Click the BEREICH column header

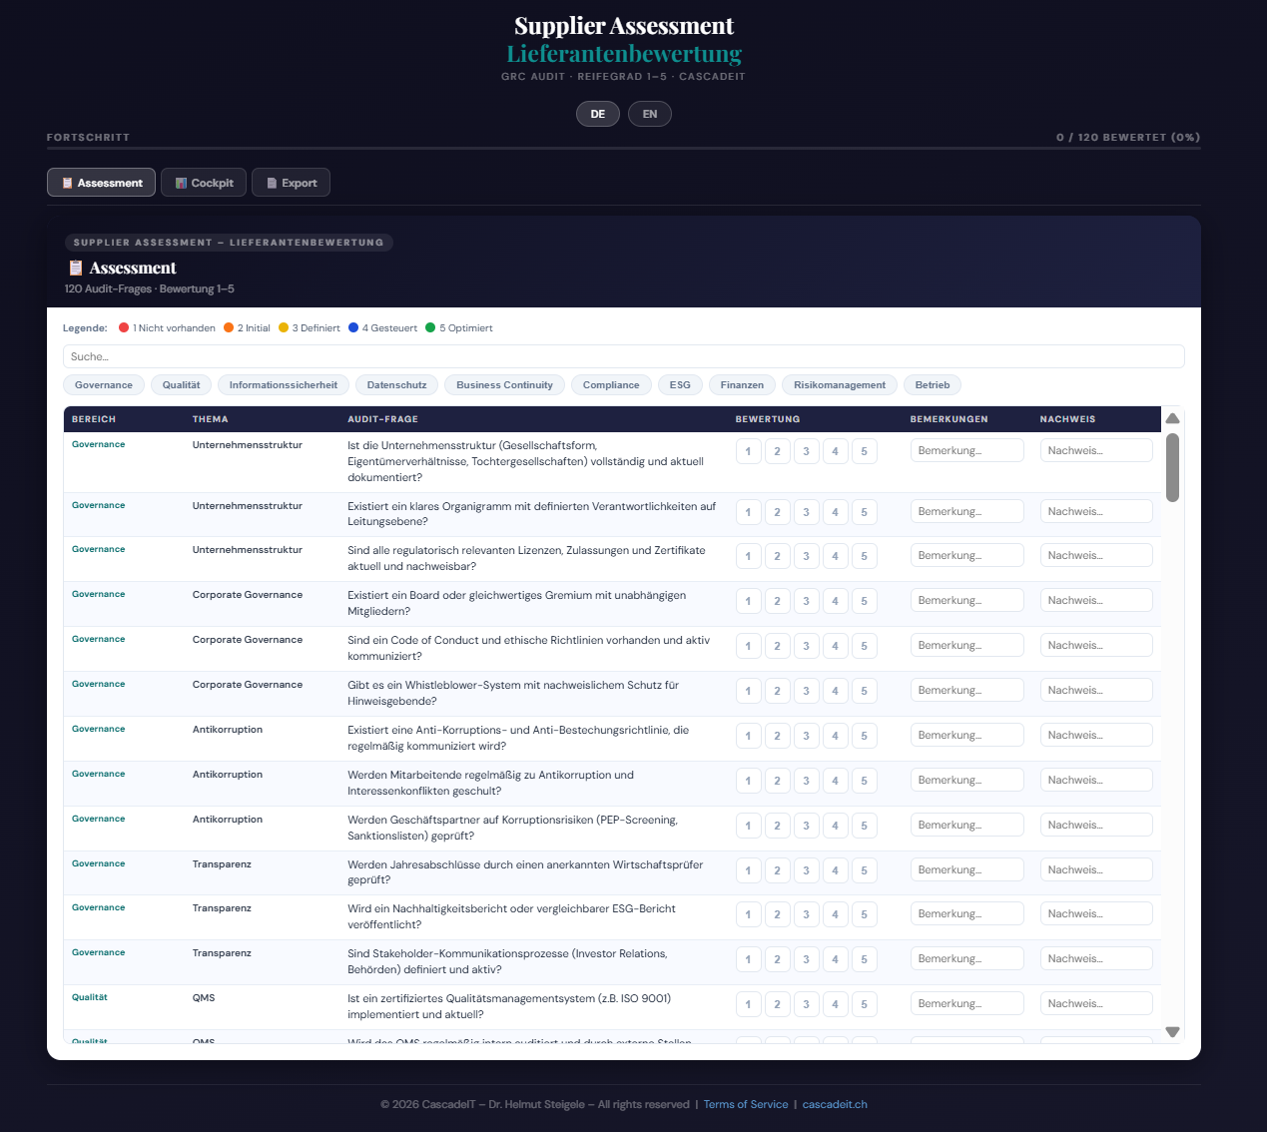(x=94, y=419)
